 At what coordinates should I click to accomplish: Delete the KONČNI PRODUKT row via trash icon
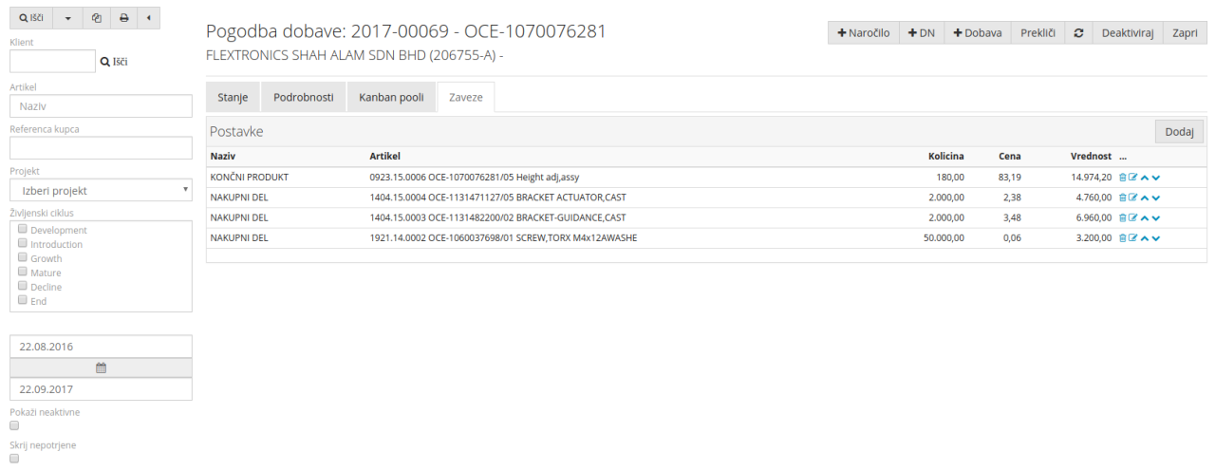[x=1122, y=177]
